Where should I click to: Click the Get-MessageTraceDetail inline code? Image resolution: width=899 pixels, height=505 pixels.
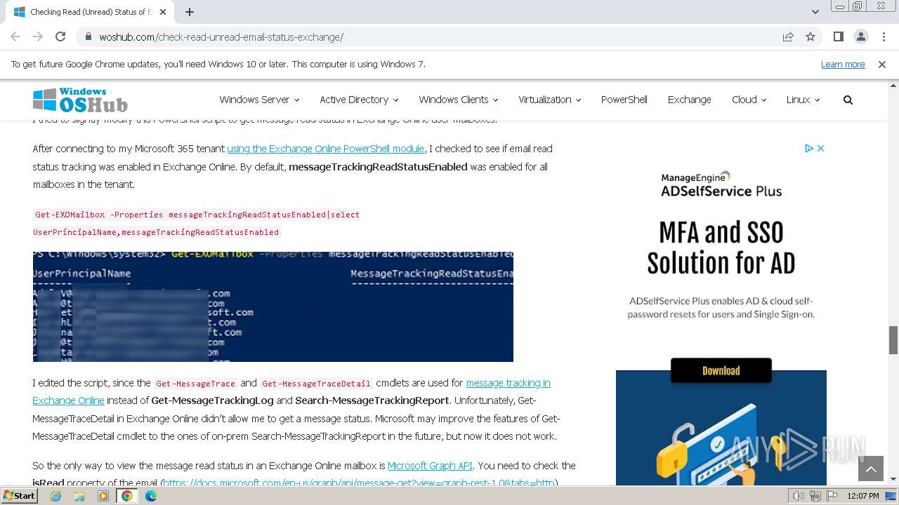tap(316, 384)
